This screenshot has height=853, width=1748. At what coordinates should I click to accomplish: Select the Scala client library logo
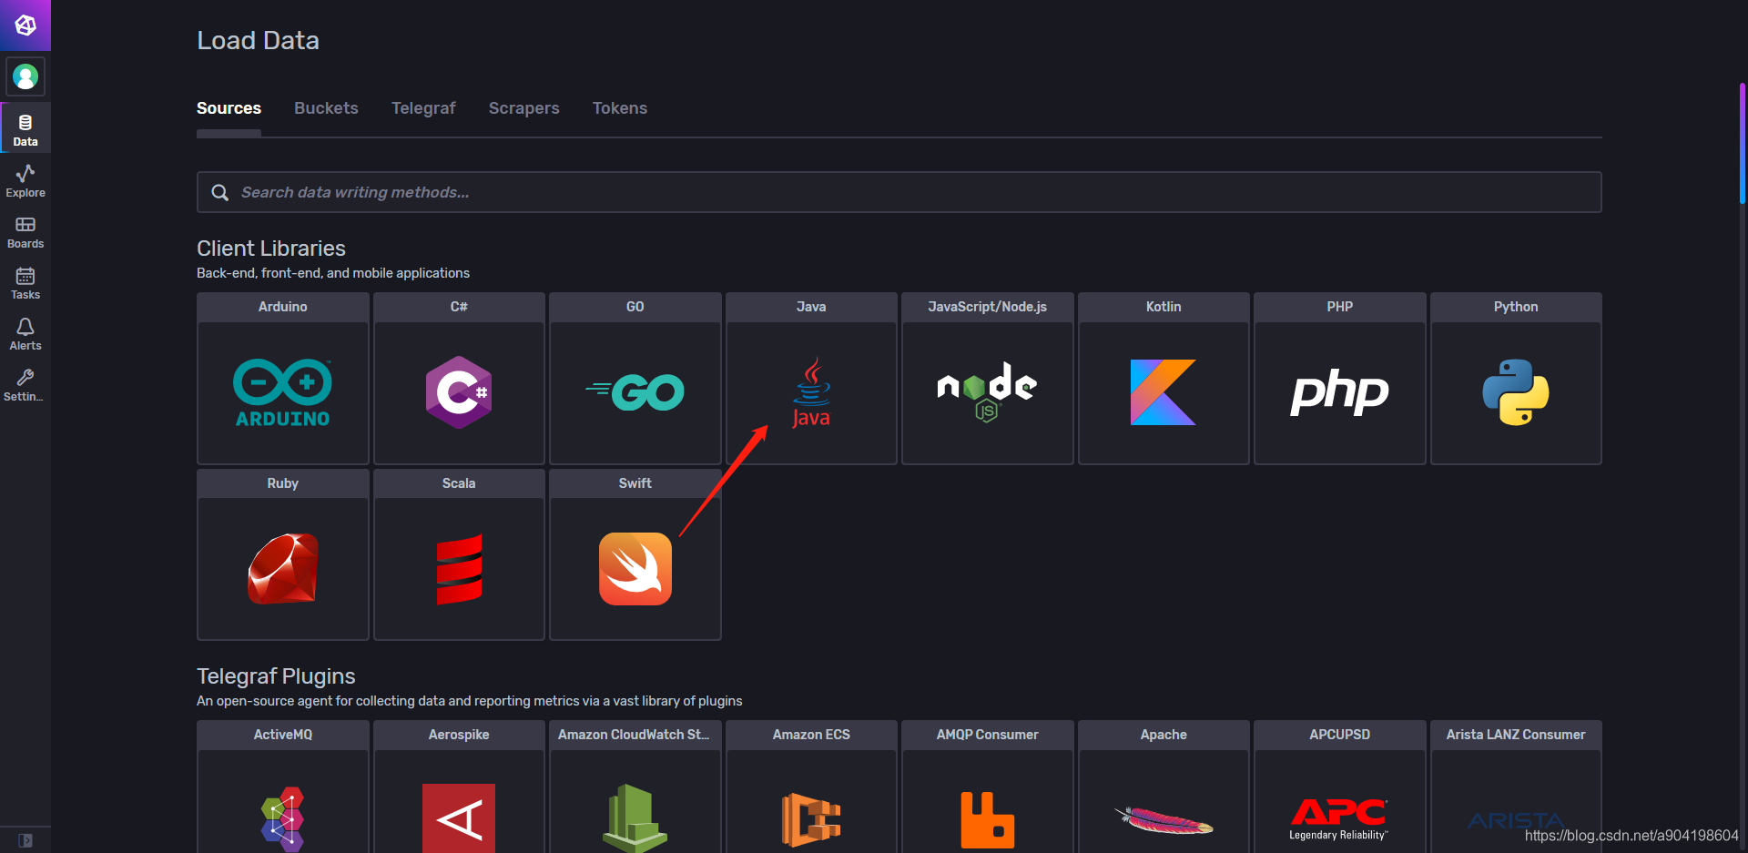(459, 569)
